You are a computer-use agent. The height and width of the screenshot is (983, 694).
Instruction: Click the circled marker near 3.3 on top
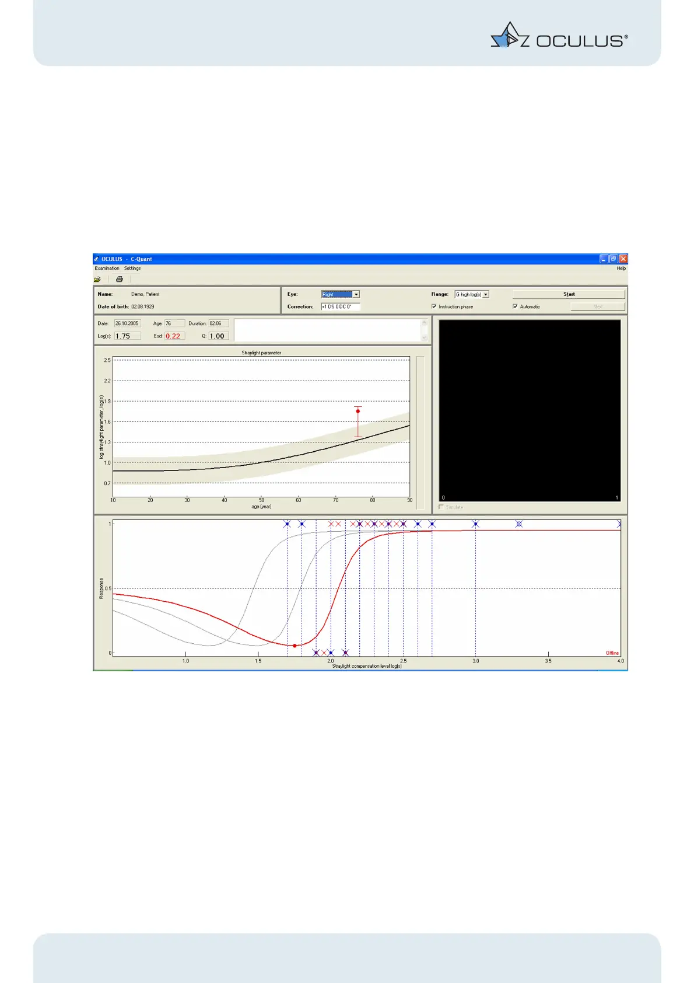519,524
